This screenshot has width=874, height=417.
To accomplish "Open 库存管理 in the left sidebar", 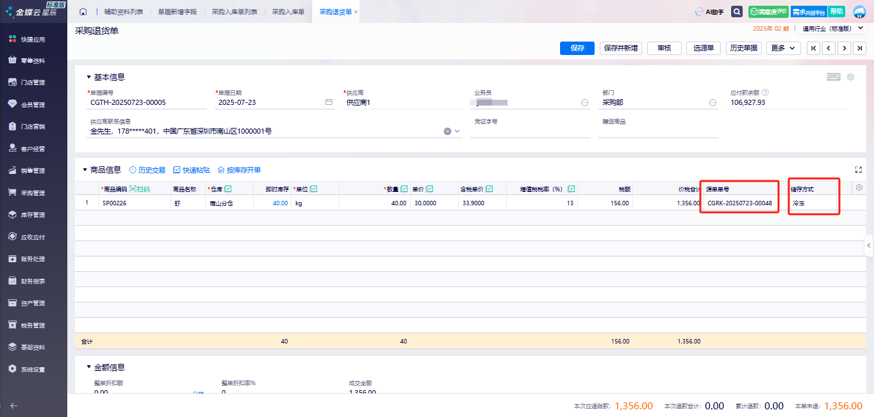I will tap(33, 215).
